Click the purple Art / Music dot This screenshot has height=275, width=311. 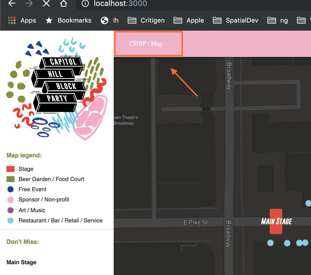(11, 210)
